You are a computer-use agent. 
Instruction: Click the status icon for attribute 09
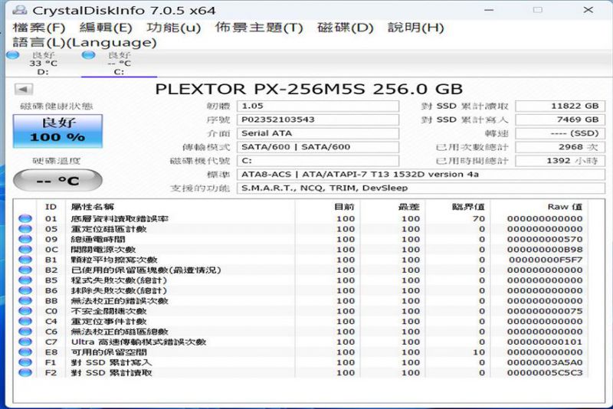[25, 240]
